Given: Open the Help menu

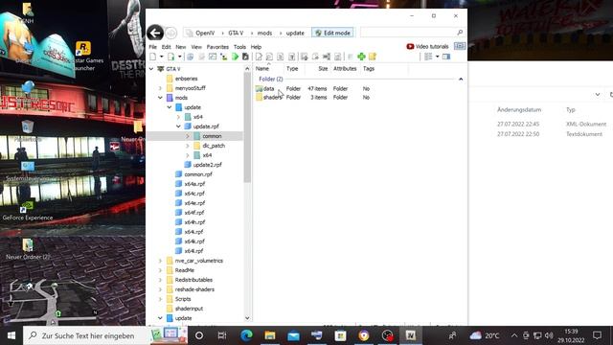Looking at the screenshot, I should point(256,47).
